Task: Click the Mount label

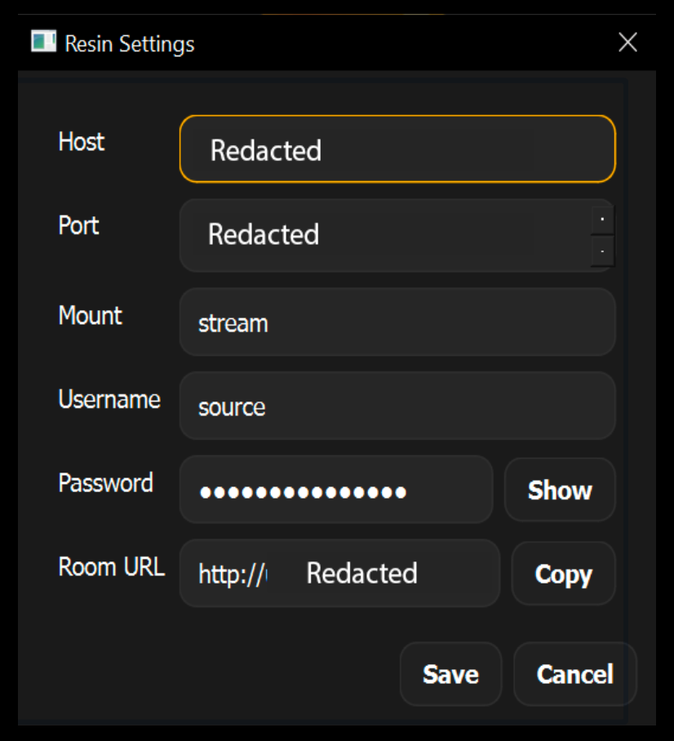Action: pyautogui.click(x=91, y=315)
